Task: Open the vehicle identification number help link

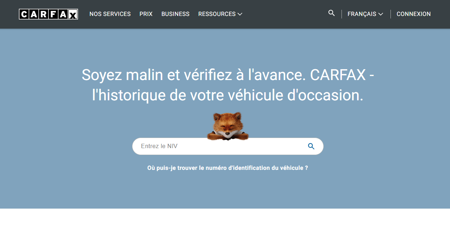Action: [x=228, y=168]
